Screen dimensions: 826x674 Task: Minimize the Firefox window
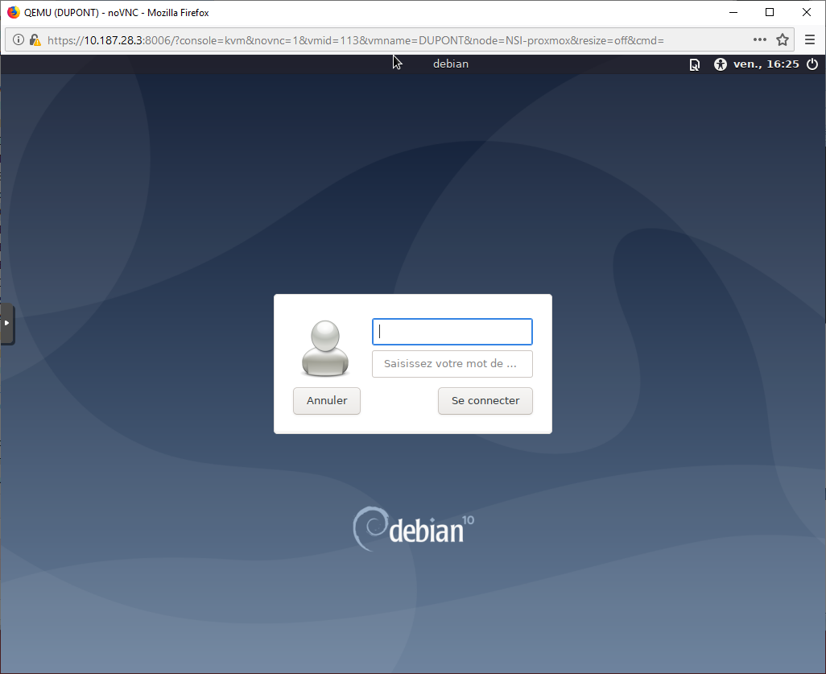click(733, 12)
